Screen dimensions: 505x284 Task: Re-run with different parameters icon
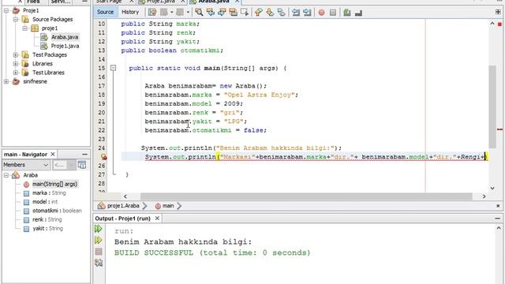pyautogui.click(x=99, y=240)
